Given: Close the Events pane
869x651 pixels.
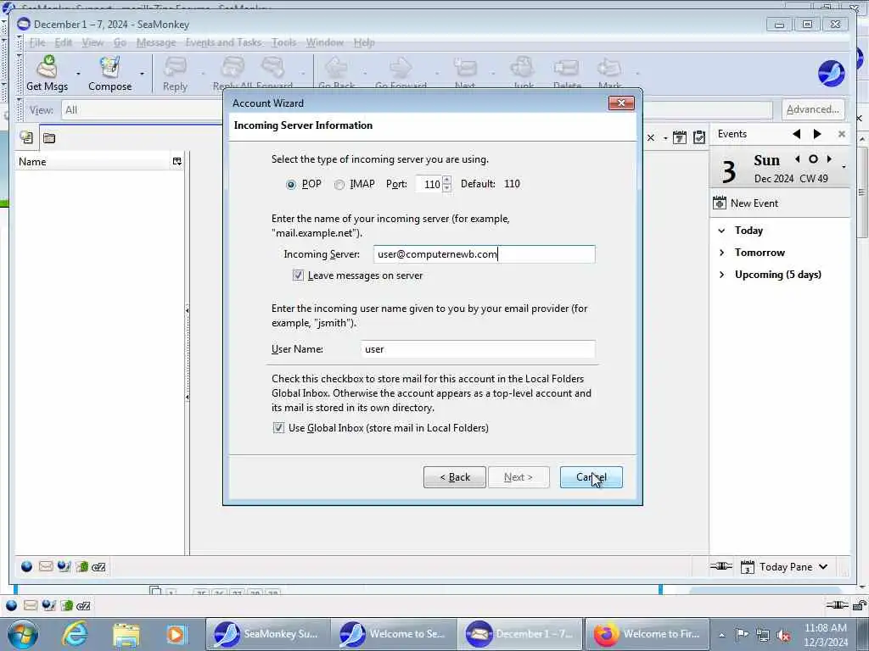Looking at the screenshot, I should tap(842, 134).
